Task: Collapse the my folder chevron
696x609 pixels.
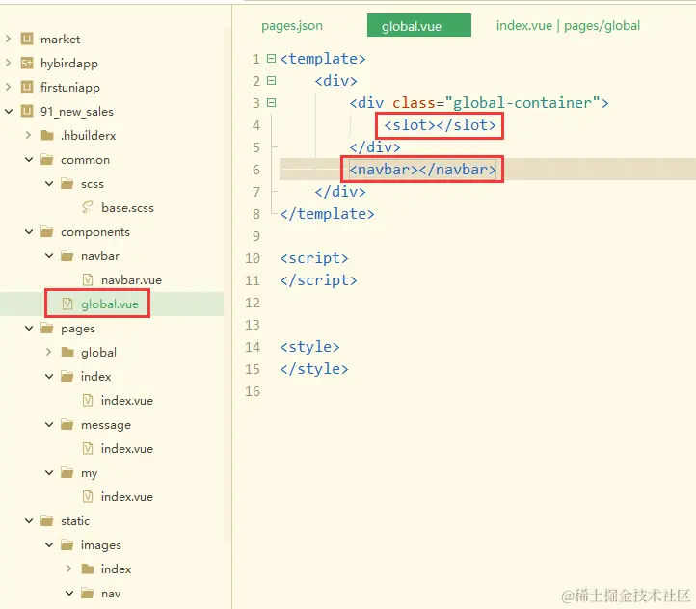Action: point(49,473)
